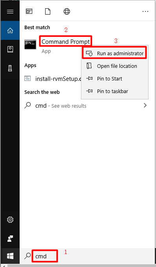Click the taskbar search magnifier icon
The width and height of the screenshot is (156, 267).
click(x=28, y=256)
